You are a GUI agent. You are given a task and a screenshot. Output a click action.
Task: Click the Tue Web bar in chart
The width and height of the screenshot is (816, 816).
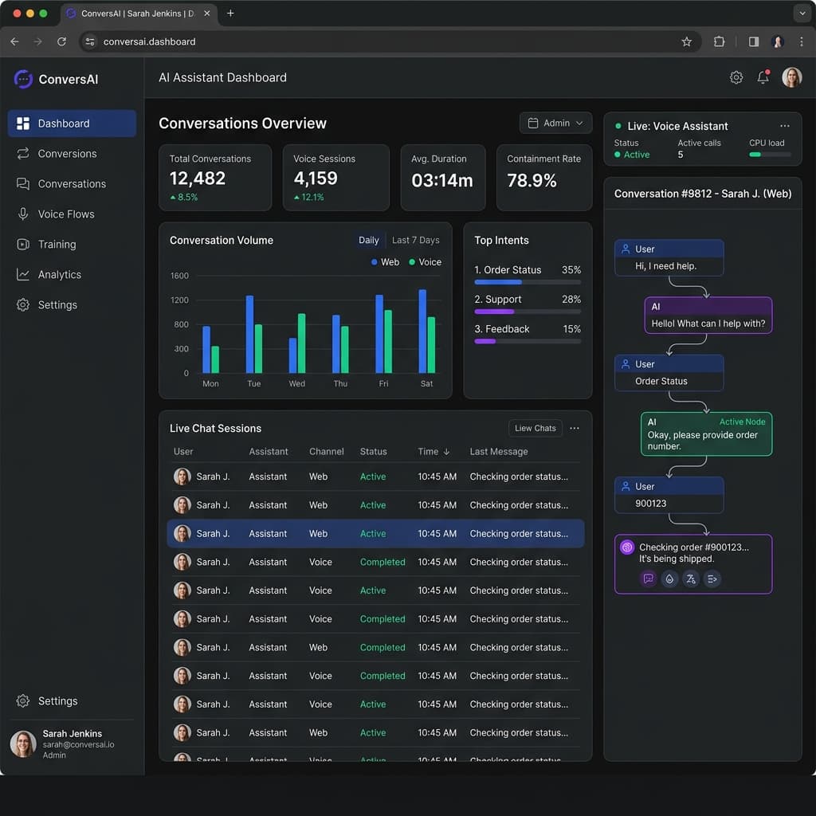point(249,334)
